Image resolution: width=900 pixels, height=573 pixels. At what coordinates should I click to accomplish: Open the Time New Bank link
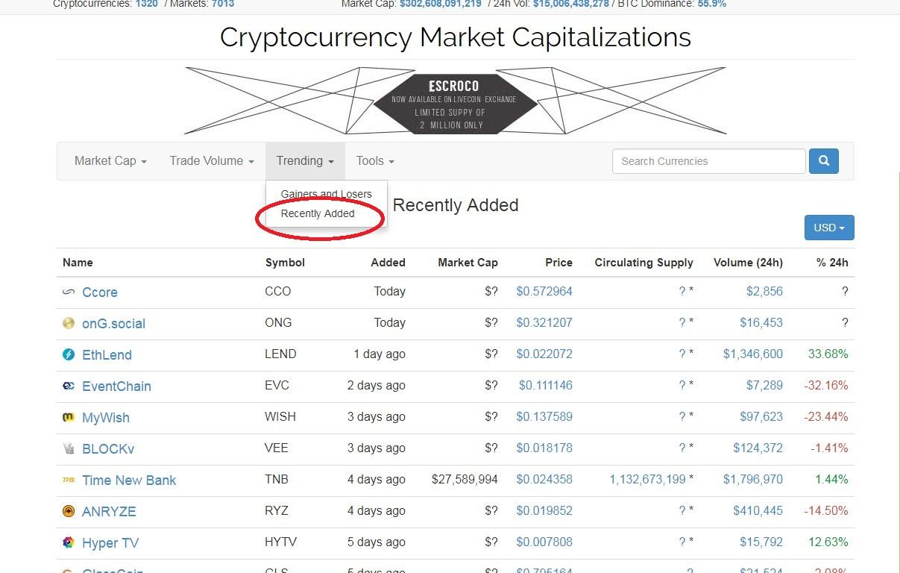coord(129,480)
